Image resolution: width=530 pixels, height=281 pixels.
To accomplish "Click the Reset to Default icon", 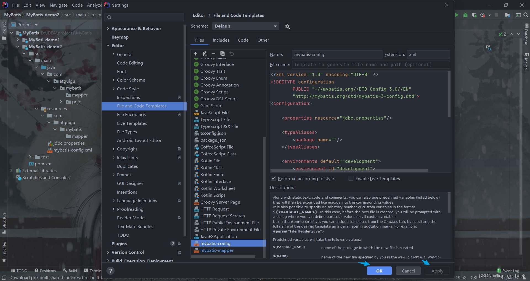I will (x=232, y=54).
